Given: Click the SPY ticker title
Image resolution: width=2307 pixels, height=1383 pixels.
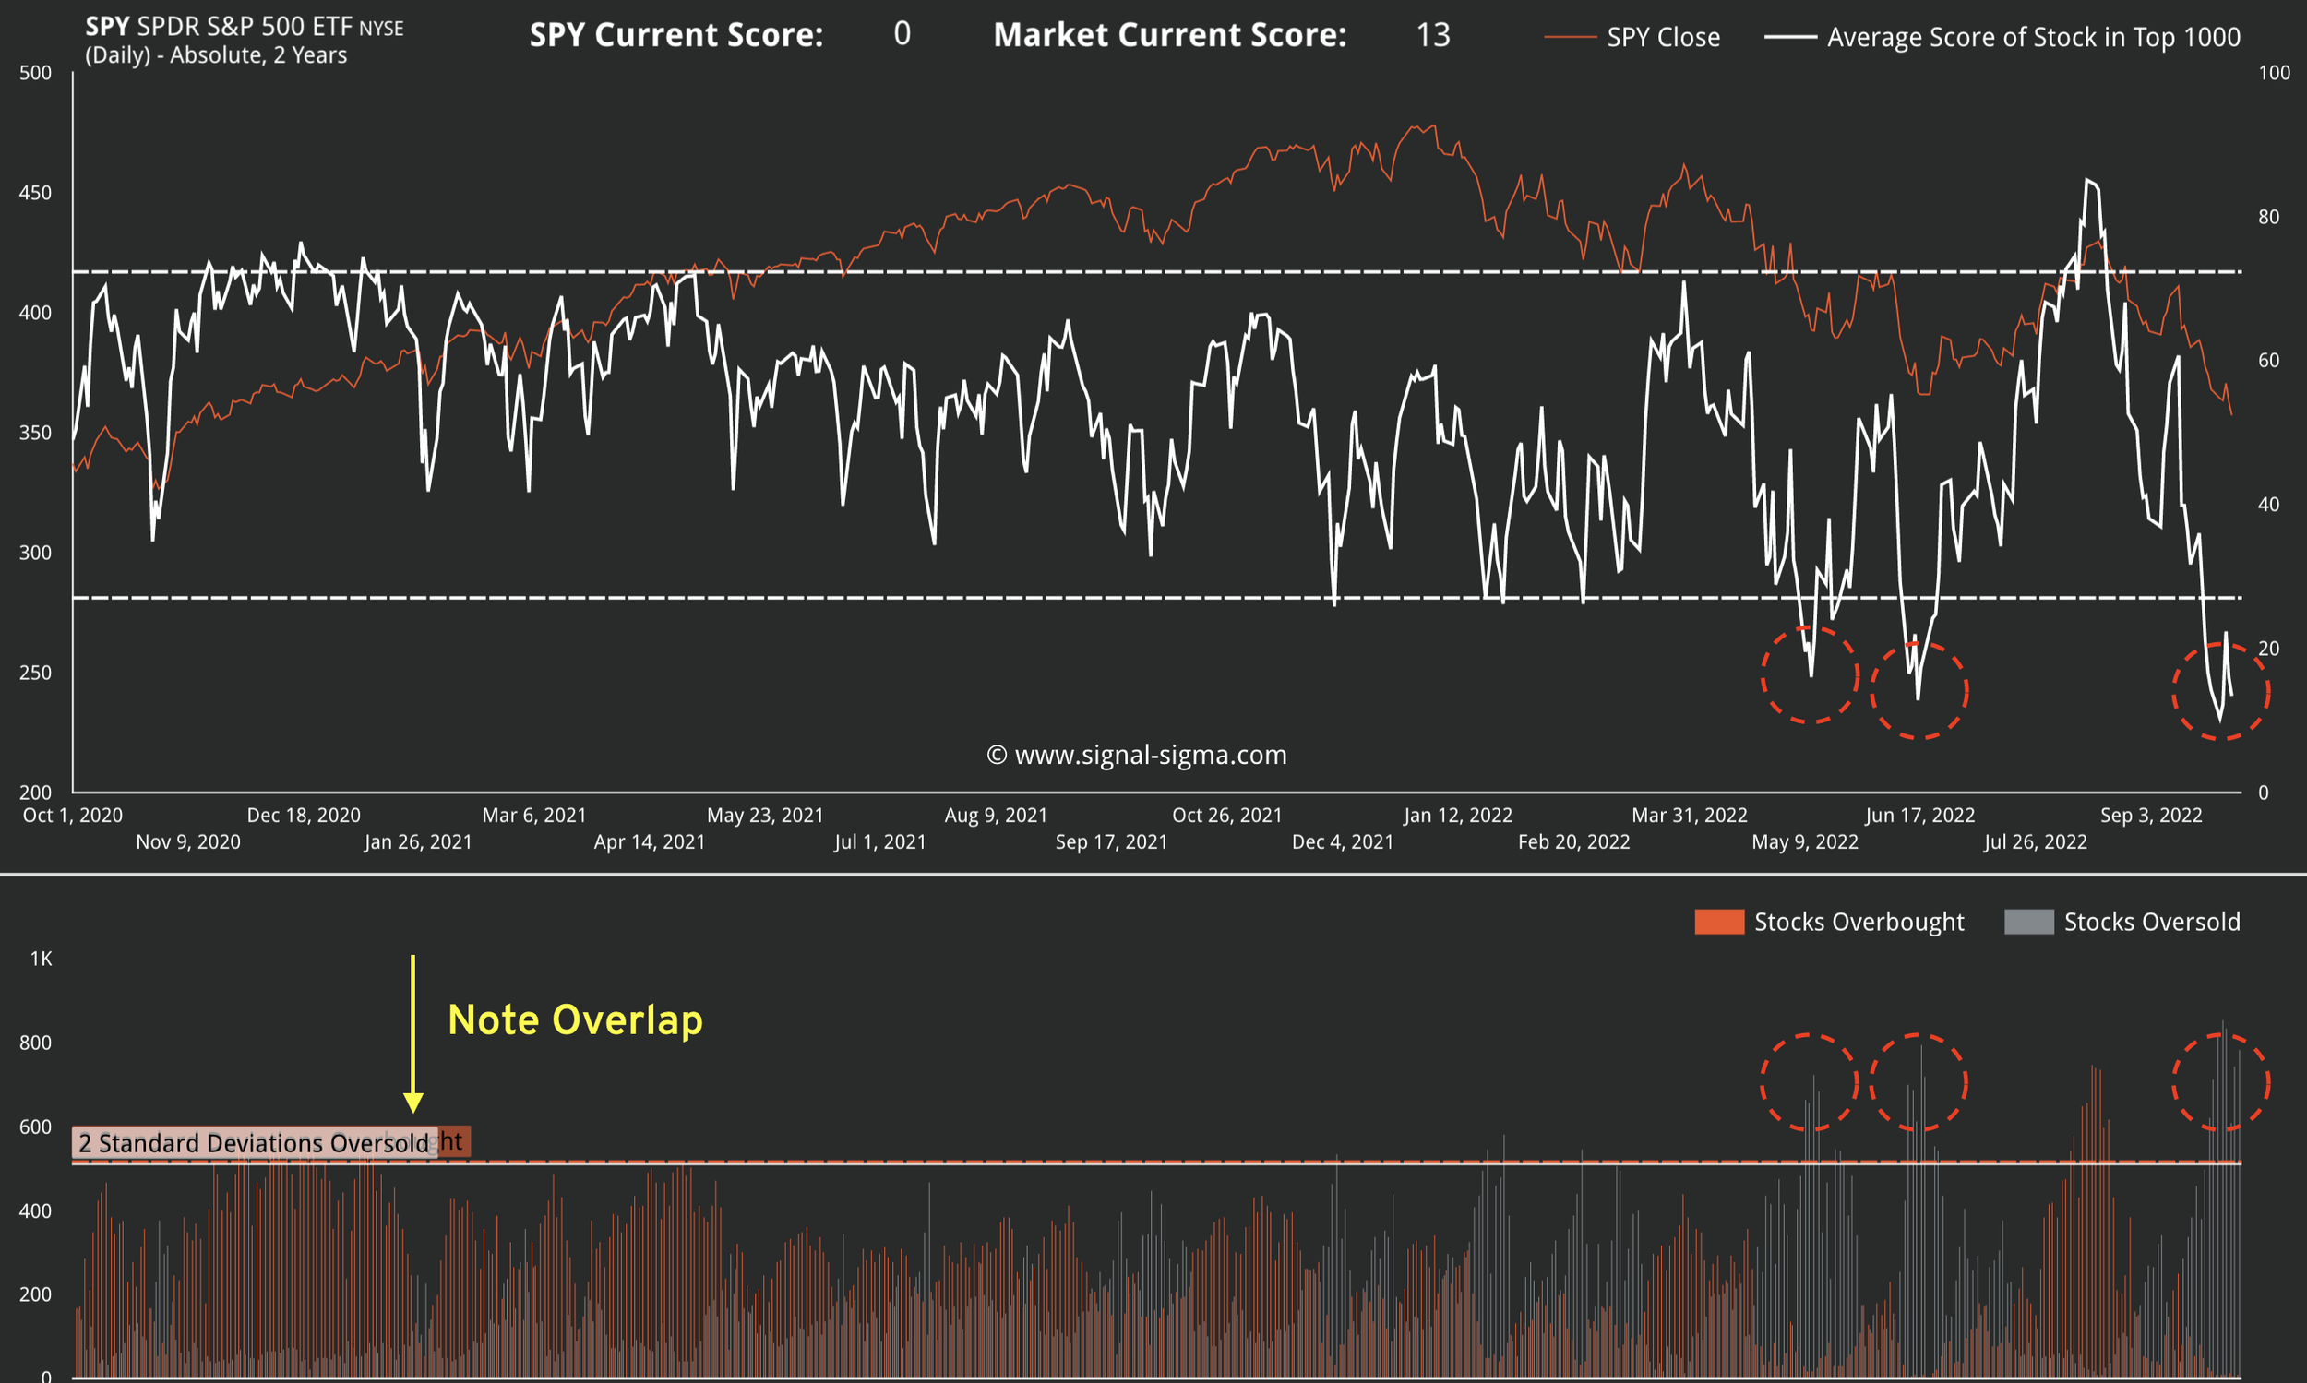Looking at the screenshot, I should 106,26.
